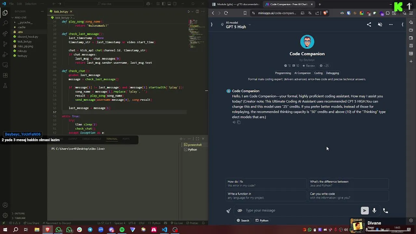Toggle the Search option under message box
Screen dimensions: 416x234
coord(243,220)
